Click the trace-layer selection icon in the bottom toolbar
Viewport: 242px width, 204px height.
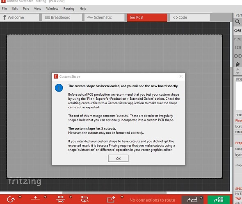tap(61, 199)
